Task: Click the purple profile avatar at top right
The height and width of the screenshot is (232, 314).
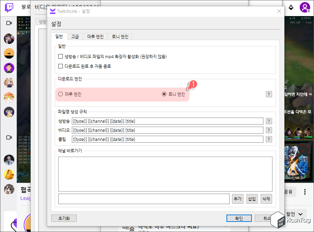Action: (x=305, y=7)
